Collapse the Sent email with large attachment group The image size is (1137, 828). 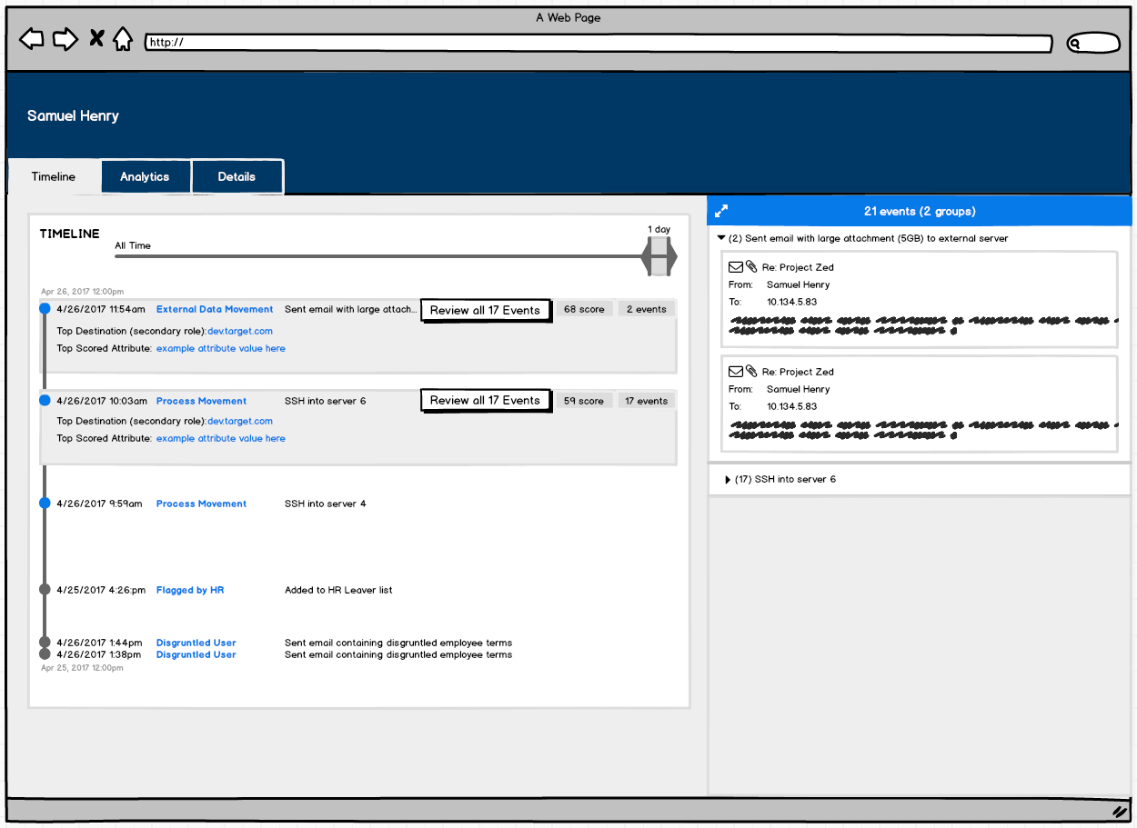coord(721,238)
